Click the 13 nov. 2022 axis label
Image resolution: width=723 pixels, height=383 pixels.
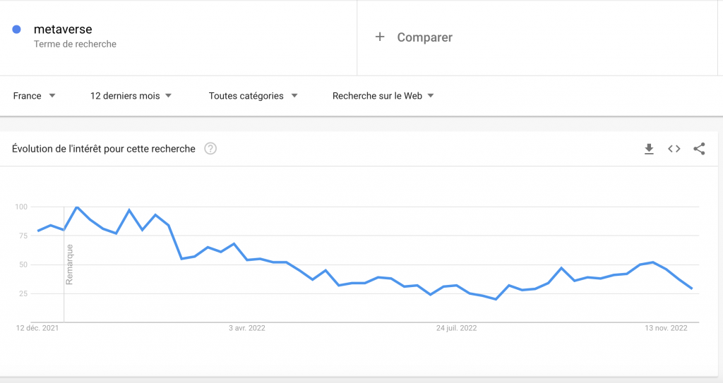pyautogui.click(x=667, y=328)
